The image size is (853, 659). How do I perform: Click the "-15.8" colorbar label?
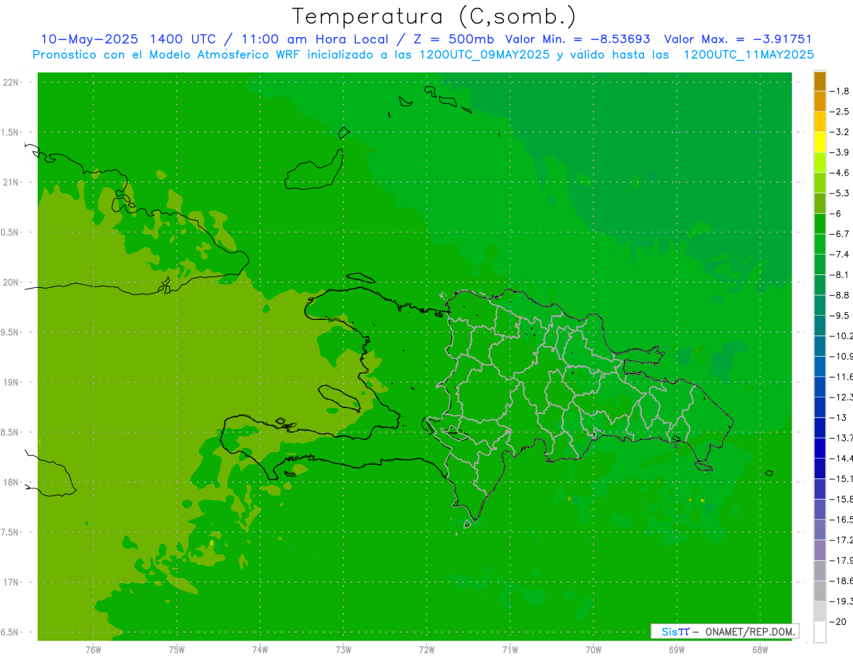[841, 499]
